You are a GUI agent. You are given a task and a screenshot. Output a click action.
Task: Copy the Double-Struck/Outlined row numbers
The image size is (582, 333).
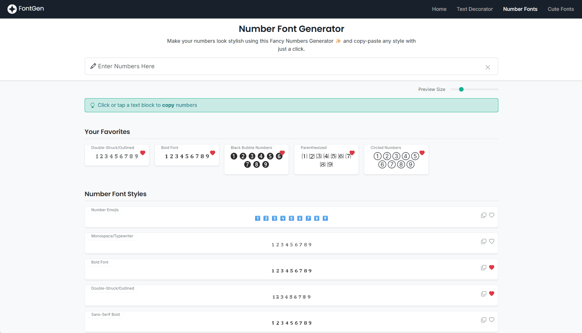point(483,294)
